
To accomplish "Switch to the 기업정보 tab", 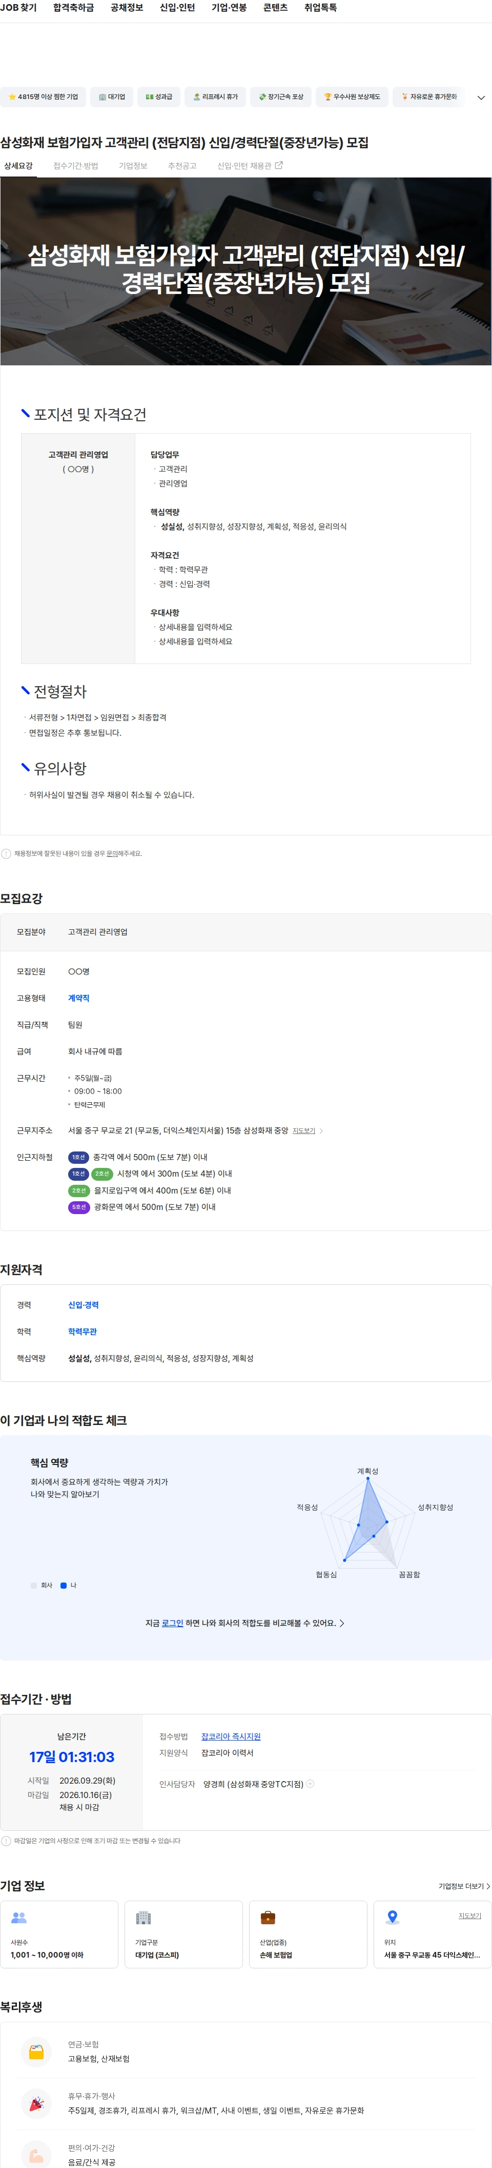I will point(133,166).
